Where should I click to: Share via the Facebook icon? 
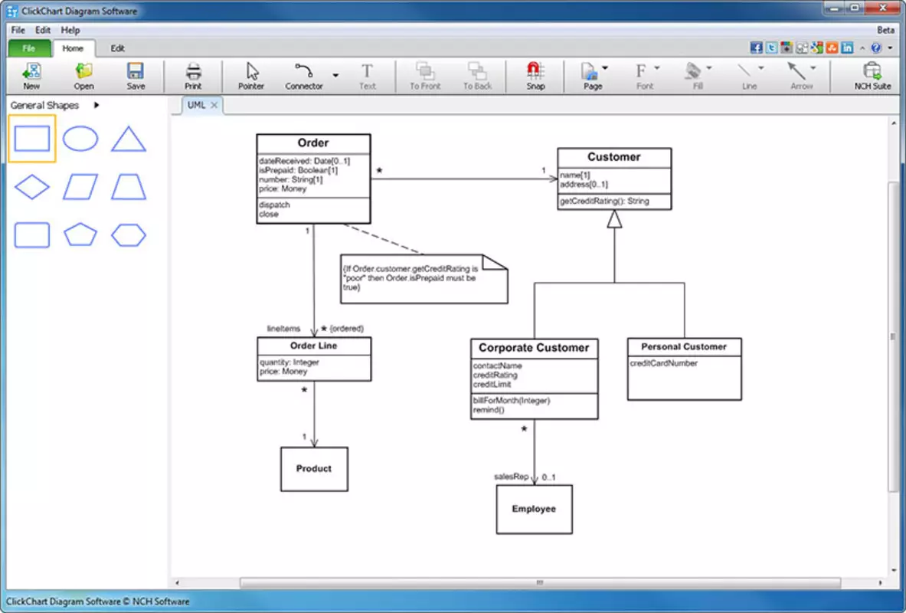pyautogui.click(x=757, y=48)
